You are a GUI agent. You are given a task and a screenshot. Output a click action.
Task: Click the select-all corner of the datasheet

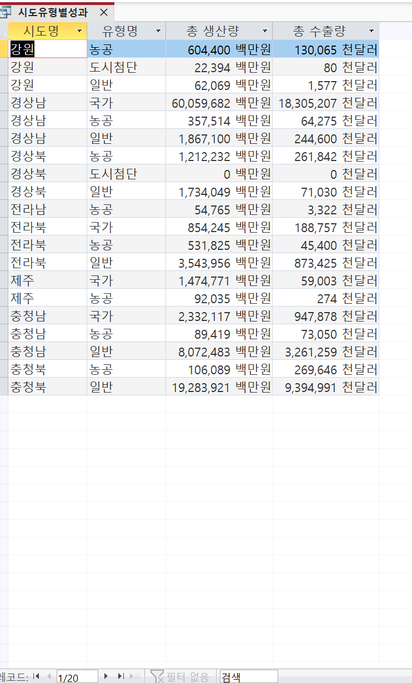(4, 31)
